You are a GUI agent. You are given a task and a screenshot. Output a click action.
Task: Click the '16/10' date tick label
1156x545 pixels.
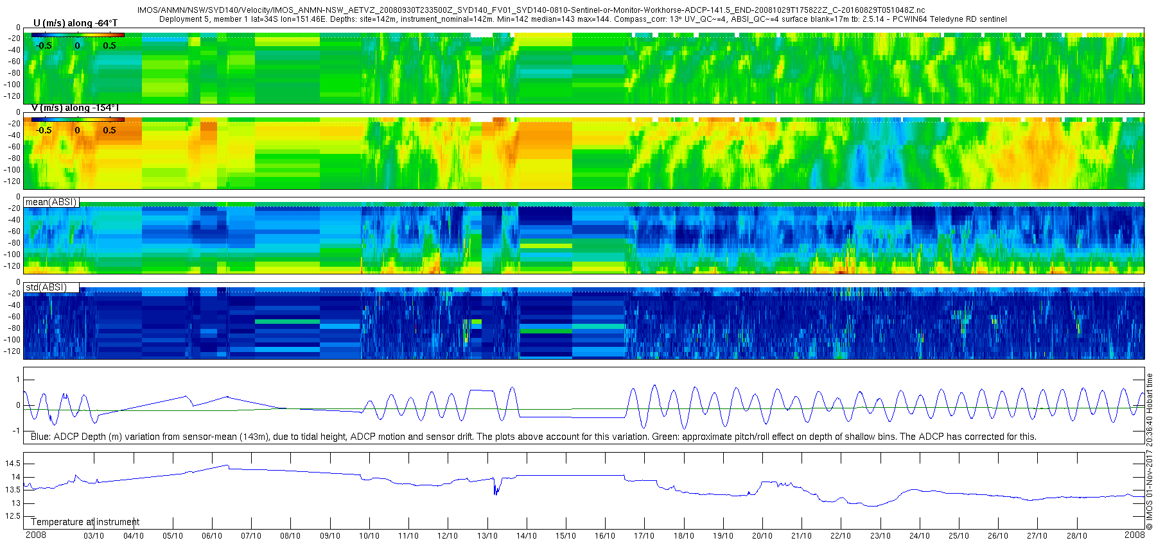(605, 536)
